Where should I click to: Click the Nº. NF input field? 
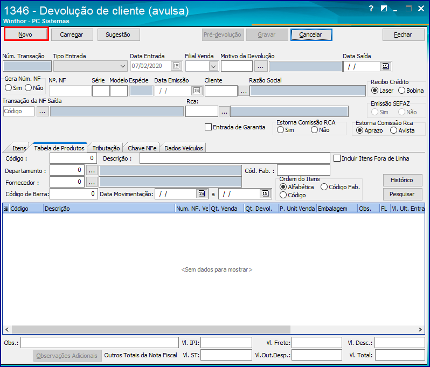pos(70,91)
